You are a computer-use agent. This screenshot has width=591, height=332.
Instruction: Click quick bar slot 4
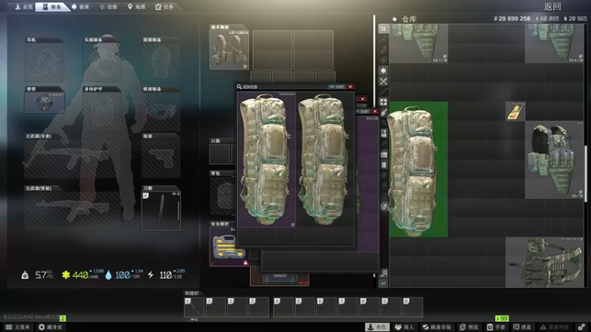point(284,307)
